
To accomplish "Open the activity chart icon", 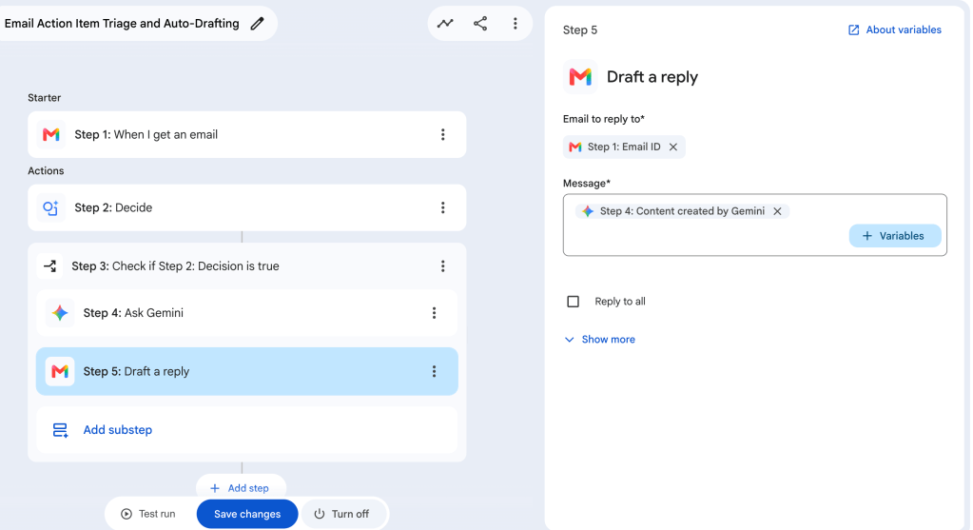I will pyautogui.click(x=445, y=24).
